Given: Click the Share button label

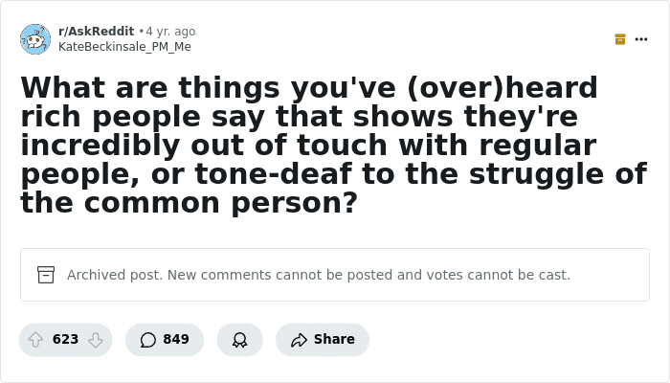Looking at the screenshot, I should (x=334, y=339).
